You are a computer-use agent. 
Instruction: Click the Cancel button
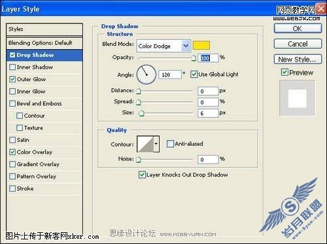(x=298, y=44)
